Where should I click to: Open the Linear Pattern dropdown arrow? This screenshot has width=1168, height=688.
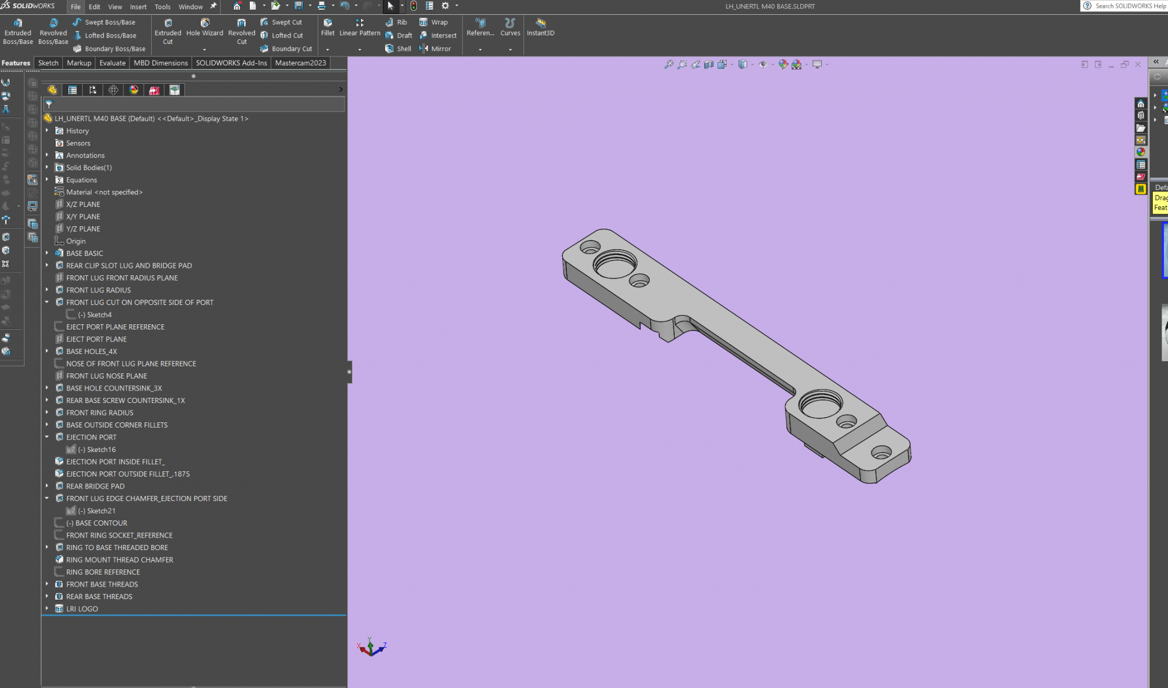pyautogui.click(x=359, y=49)
